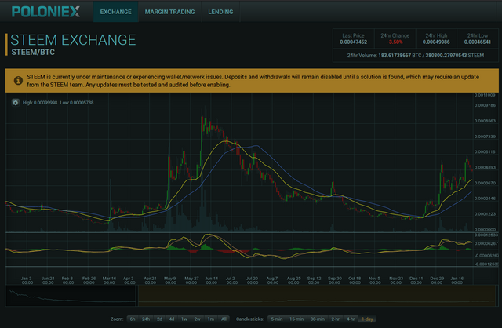
Task: Click the MACD indicator panel below chart
Action: pos(239,250)
